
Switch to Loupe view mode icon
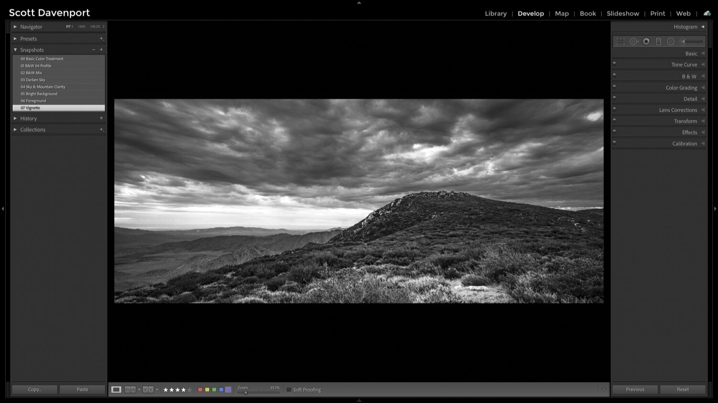pos(116,390)
